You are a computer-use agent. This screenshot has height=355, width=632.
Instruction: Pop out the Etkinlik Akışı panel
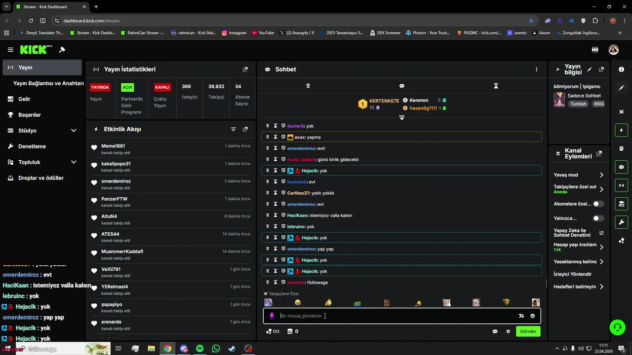245,129
